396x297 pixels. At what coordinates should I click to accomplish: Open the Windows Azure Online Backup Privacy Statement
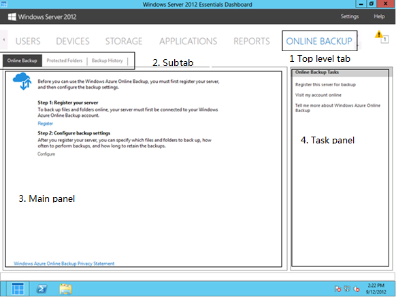coord(64,264)
